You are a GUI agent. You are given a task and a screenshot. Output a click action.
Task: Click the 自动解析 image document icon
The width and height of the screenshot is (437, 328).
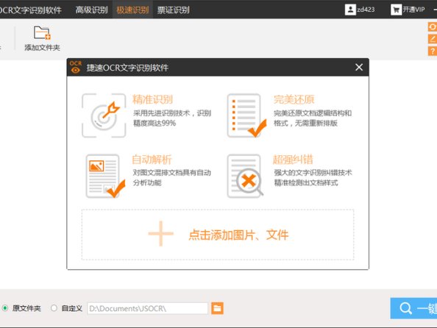[x=105, y=176]
